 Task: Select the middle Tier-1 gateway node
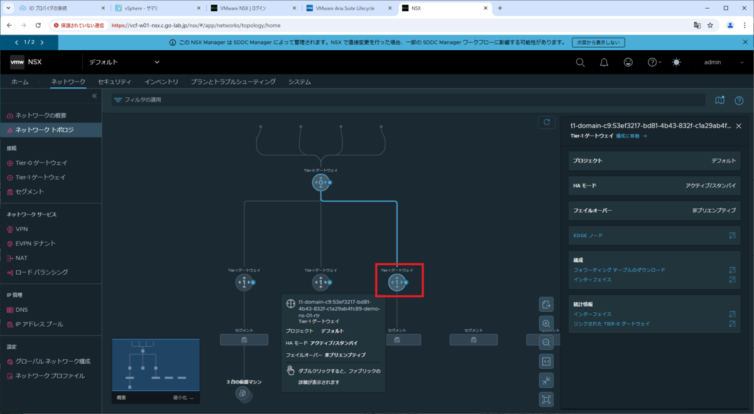pos(321,283)
